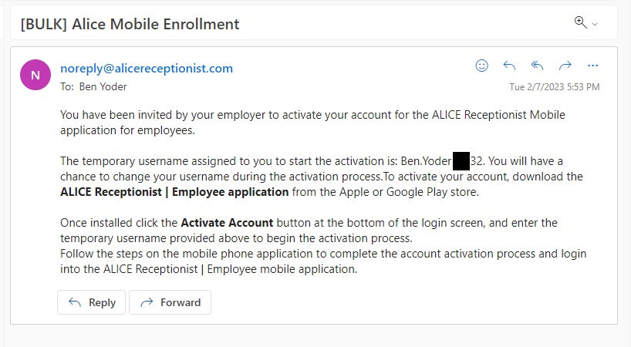Image resolution: width=631 pixels, height=347 pixels.
Task: Open the more actions ellipsis menu
Action: click(x=592, y=66)
